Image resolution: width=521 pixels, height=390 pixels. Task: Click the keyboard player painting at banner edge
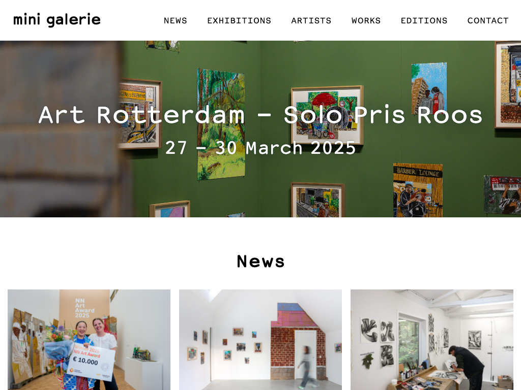(x=502, y=194)
